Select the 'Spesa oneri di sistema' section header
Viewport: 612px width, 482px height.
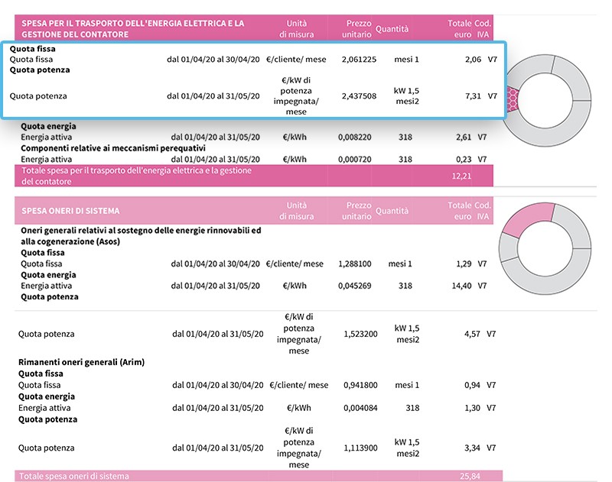point(70,210)
